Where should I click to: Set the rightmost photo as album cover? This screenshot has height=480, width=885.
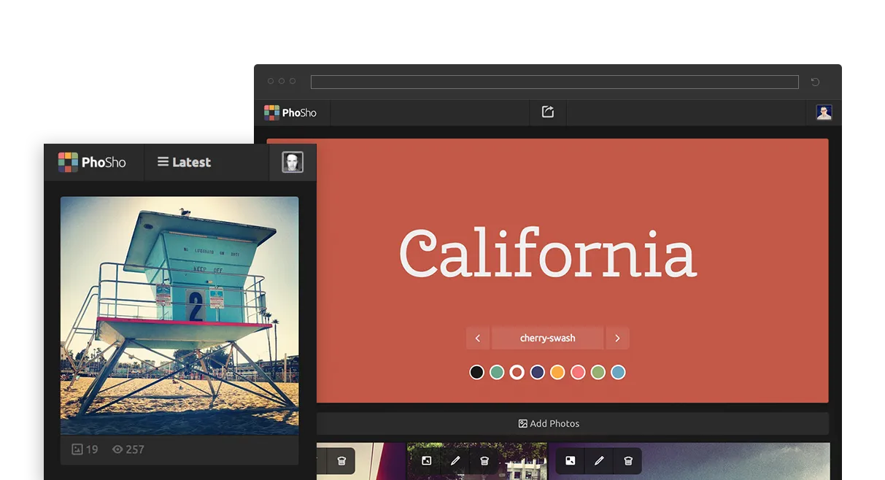pyautogui.click(x=571, y=461)
